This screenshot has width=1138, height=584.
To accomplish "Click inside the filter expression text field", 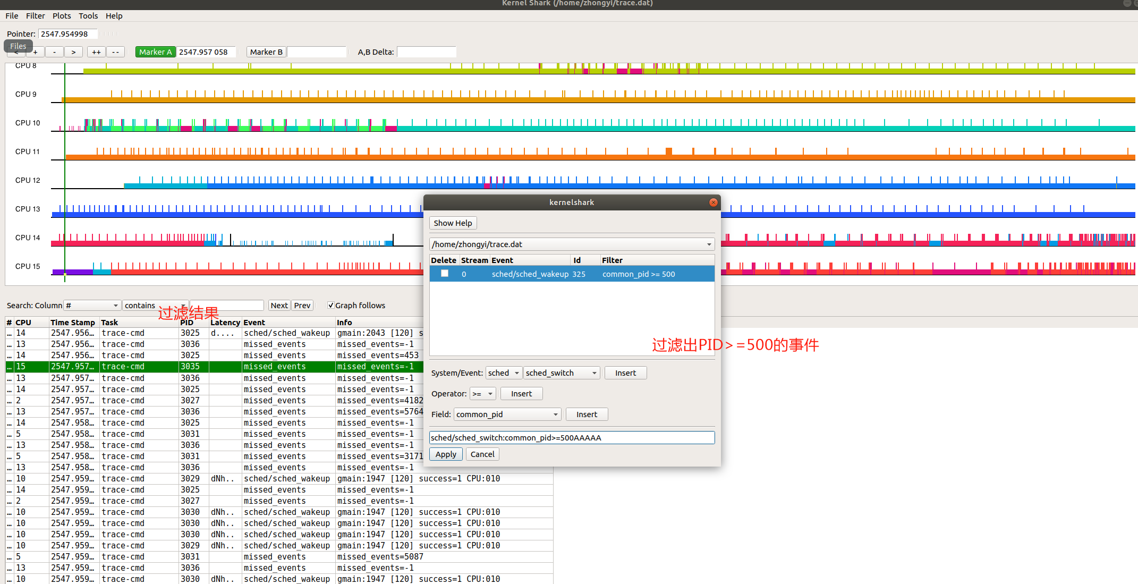I will coord(572,437).
